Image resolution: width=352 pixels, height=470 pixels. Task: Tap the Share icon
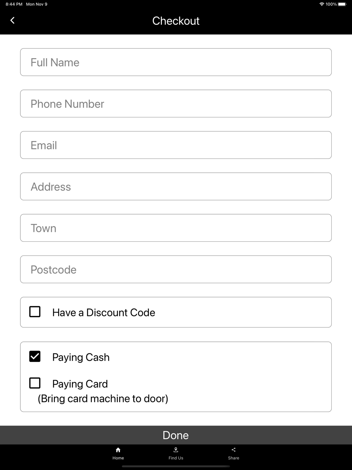click(233, 450)
